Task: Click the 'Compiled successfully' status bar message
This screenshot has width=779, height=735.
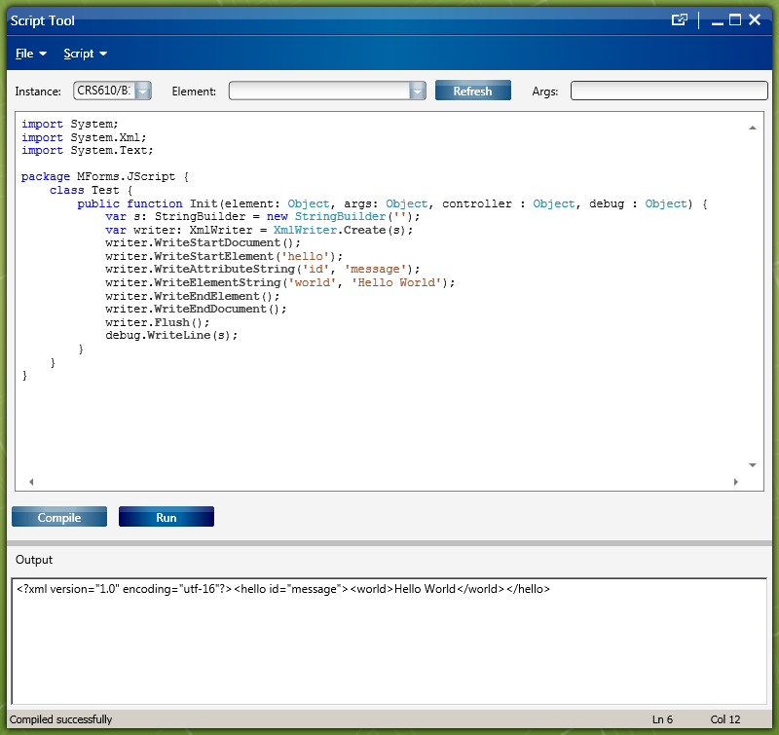Action: point(60,719)
